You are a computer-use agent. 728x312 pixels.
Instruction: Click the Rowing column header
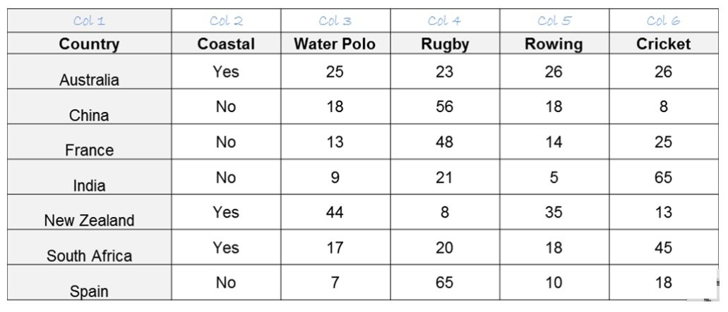click(x=554, y=44)
